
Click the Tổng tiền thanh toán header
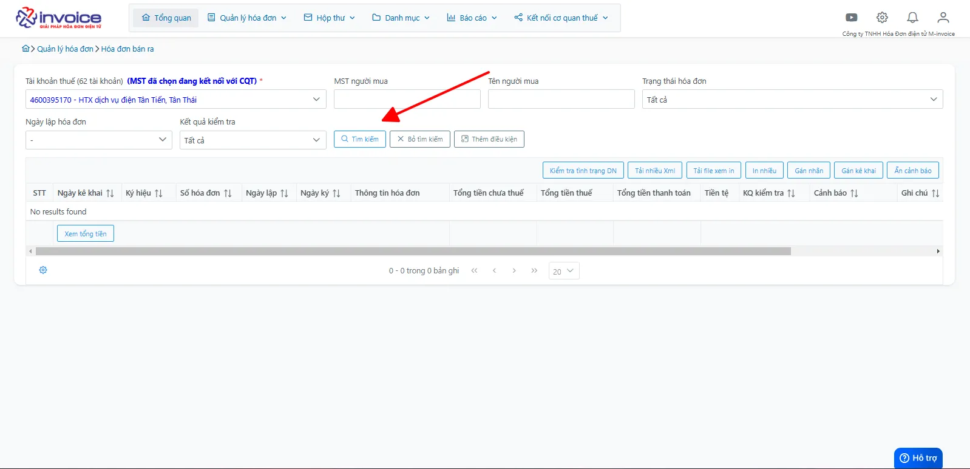pyautogui.click(x=654, y=193)
